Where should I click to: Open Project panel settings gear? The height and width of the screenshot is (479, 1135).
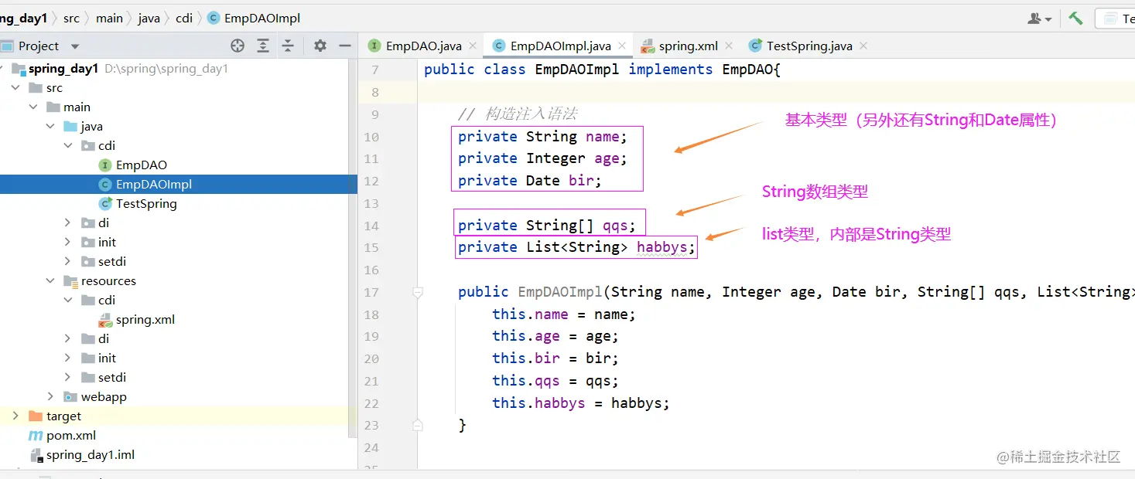[x=320, y=46]
